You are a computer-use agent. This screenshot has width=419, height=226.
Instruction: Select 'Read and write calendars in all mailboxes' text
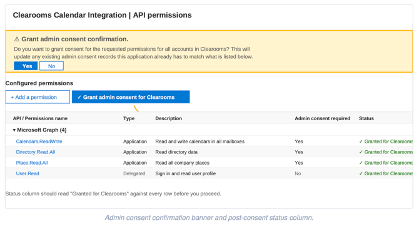tap(200, 141)
